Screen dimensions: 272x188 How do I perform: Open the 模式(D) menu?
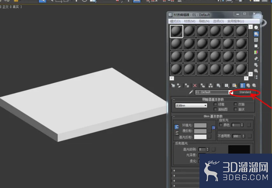point(175,21)
